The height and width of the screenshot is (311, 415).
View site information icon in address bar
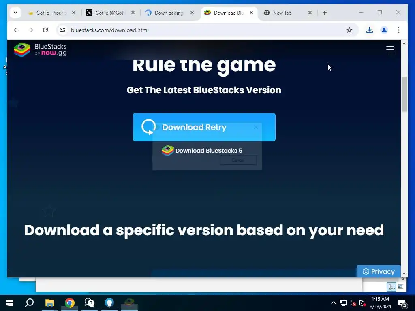coord(63,30)
